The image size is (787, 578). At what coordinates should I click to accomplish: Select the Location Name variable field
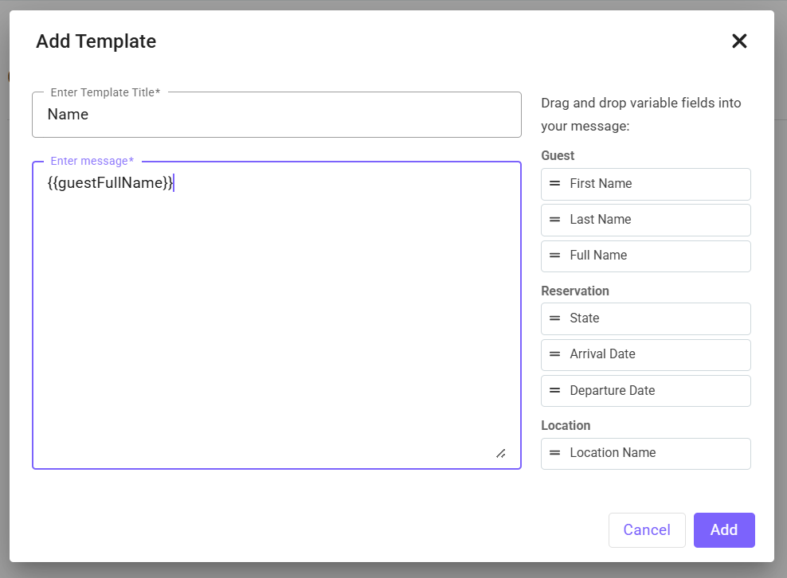[x=646, y=454]
